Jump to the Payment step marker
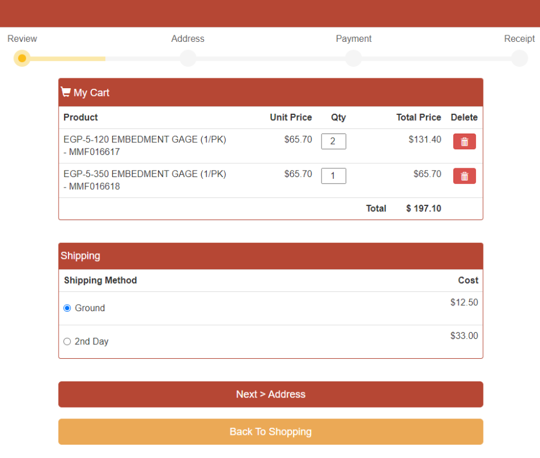Viewport: 540px width, 458px height. click(x=353, y=58)
